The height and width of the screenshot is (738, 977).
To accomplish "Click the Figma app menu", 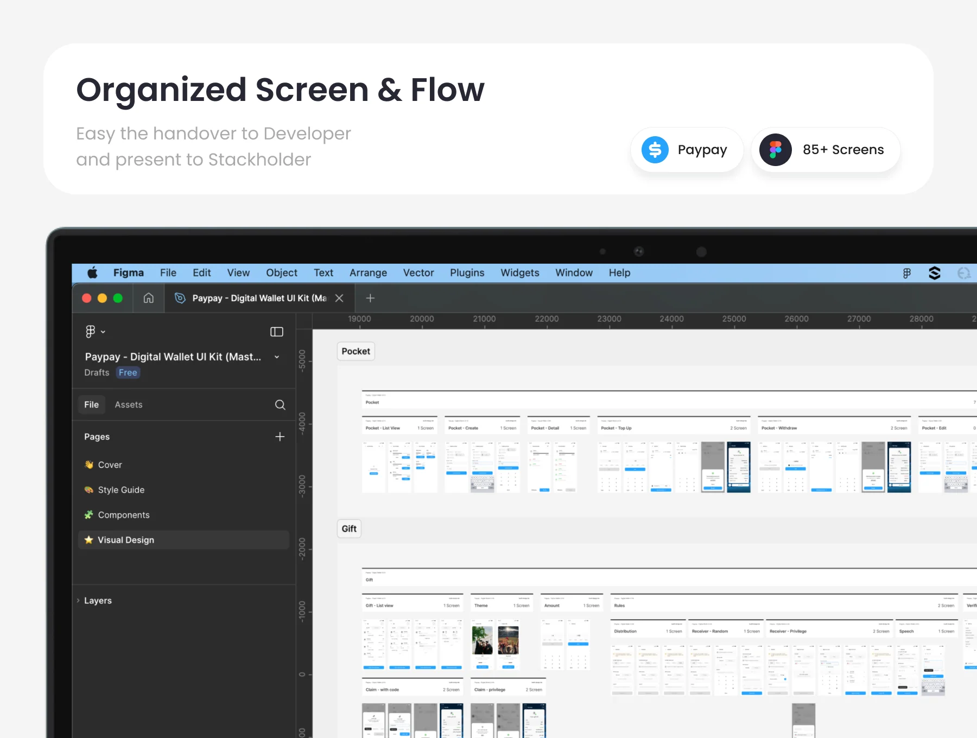I will [129, 273].
